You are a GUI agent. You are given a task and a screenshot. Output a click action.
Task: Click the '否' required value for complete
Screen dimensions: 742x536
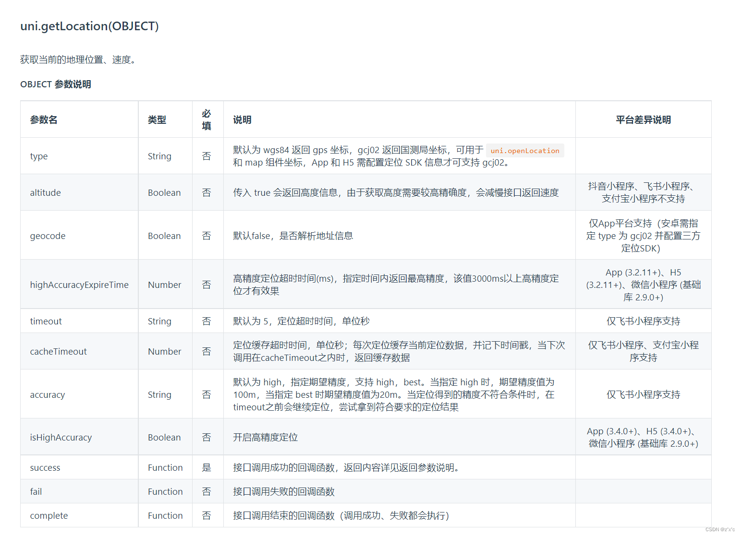coord(207,515)
